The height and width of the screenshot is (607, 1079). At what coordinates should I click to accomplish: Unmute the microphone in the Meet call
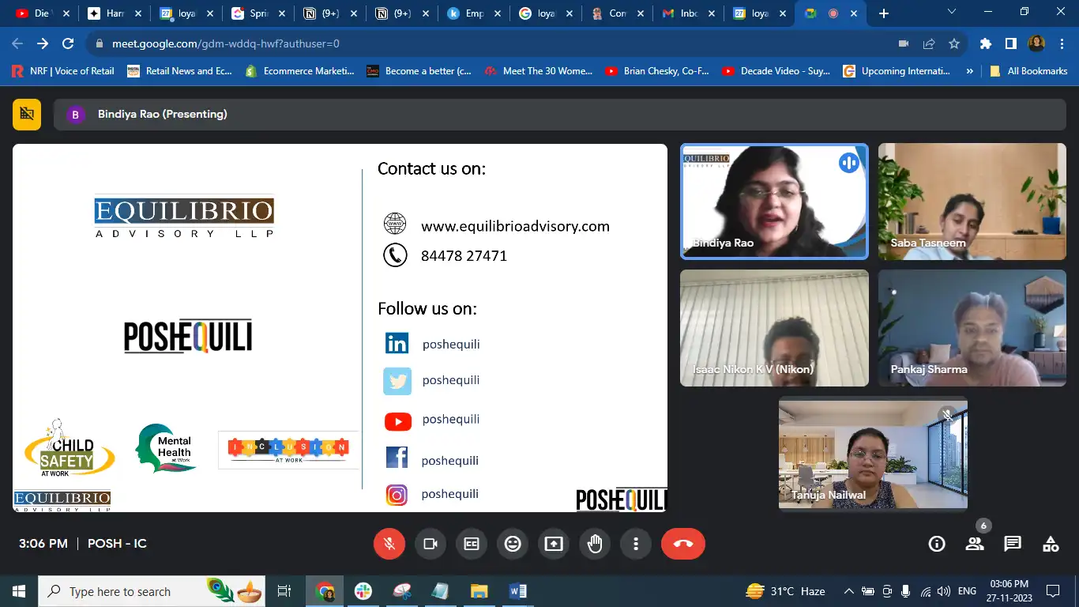pyautogui.click(x=389, y=544)
